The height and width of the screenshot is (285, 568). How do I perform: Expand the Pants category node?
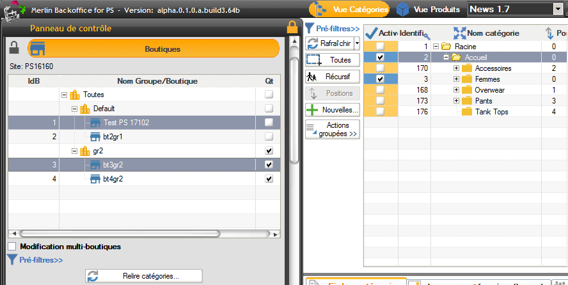point(456,101)
